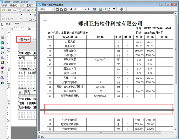179x139 pixels.
Task: Click the scissors cut icon in designer
Action: [x=28, y=10]
